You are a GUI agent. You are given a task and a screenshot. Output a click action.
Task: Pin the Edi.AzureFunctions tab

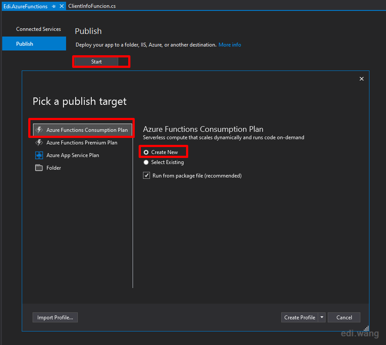[x=53, y=7]
